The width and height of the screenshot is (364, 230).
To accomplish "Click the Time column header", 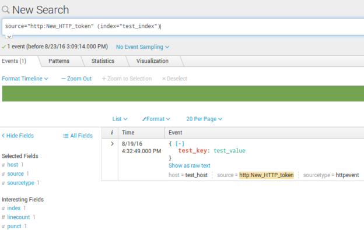I will 128,133.
